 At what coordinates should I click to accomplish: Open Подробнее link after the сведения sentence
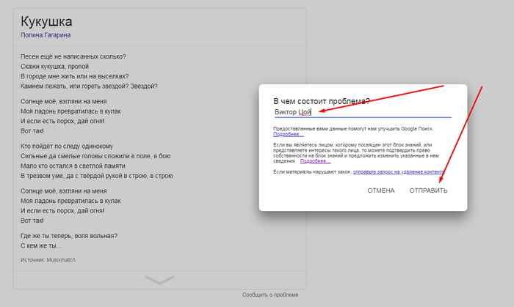[x=315, y=160]
